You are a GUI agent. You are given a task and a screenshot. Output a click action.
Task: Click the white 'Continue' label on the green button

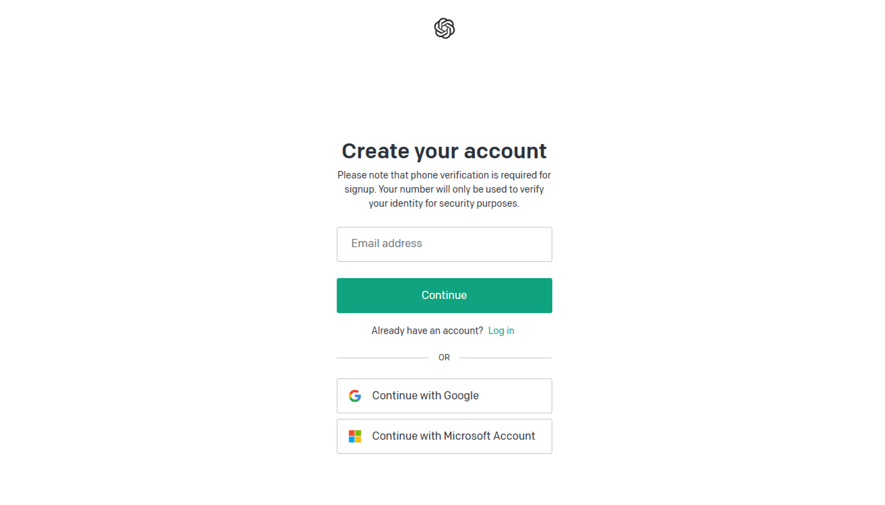click(x=444, y=295)
